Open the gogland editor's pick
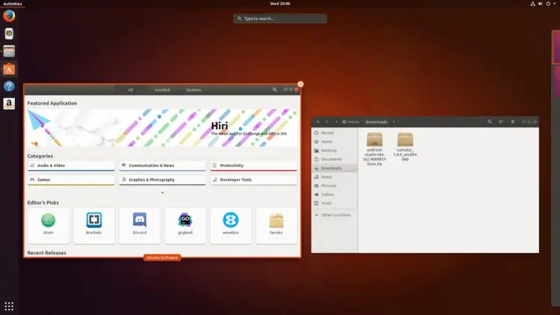Image resolution: width=560 pixels, height=315 pixels. coord(185,225)
